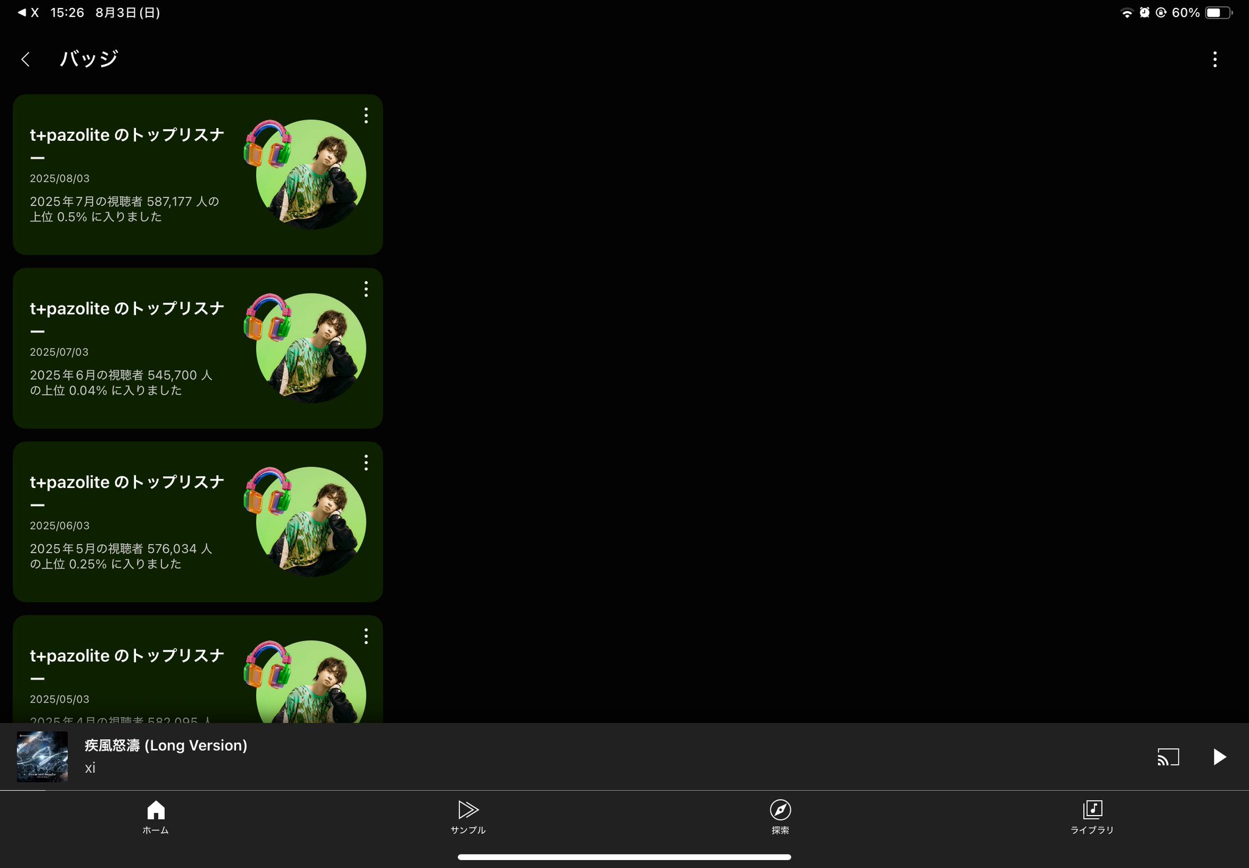Go back using the left chevron arrow
This screenshot has width=1249, height=868.
[x=25, y=59]
